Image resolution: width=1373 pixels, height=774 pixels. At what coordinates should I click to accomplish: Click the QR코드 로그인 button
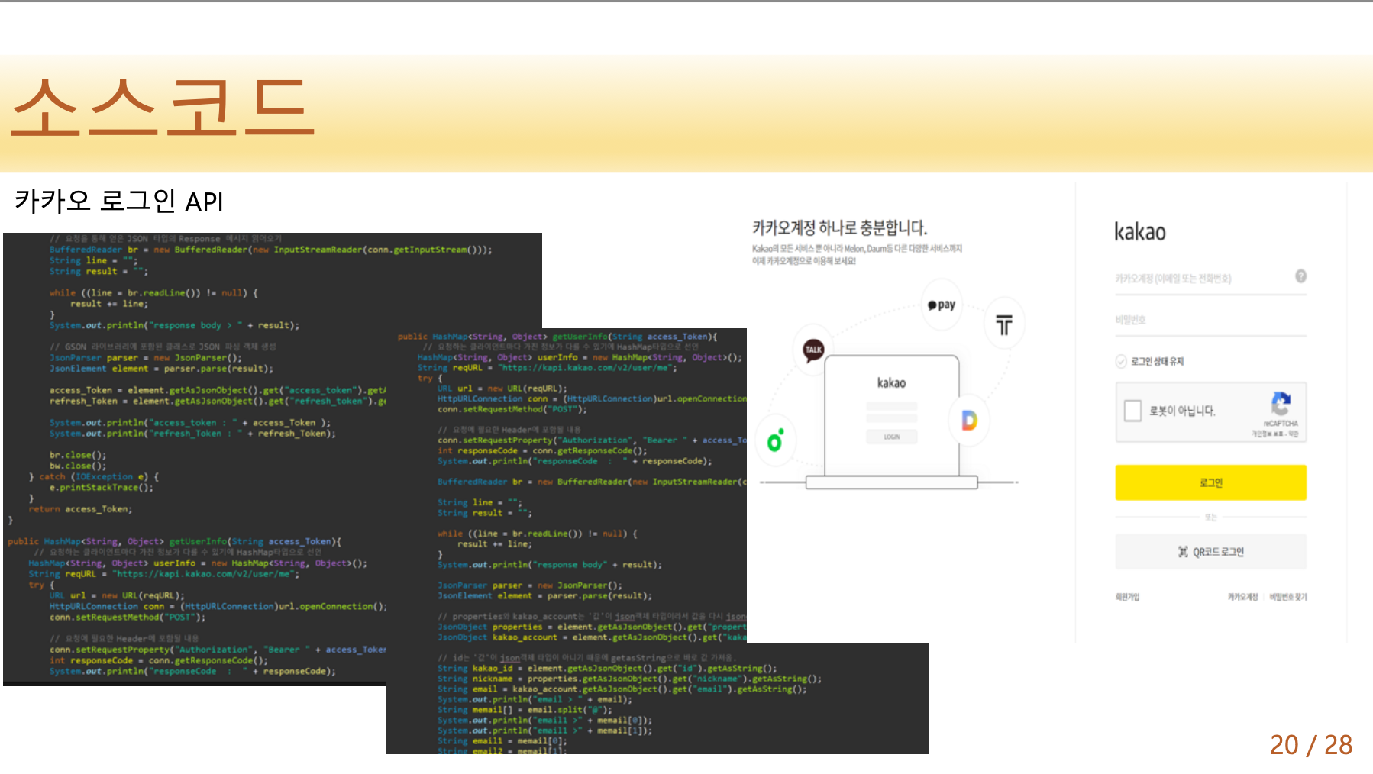coord(1210,552)
